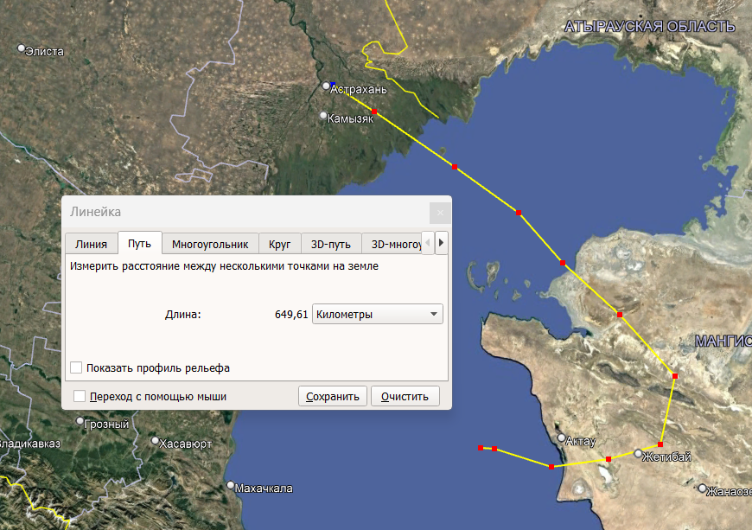Open the 3D-путь tab
This screenshot has height=530, width=752.
click(x=331, y=244)
